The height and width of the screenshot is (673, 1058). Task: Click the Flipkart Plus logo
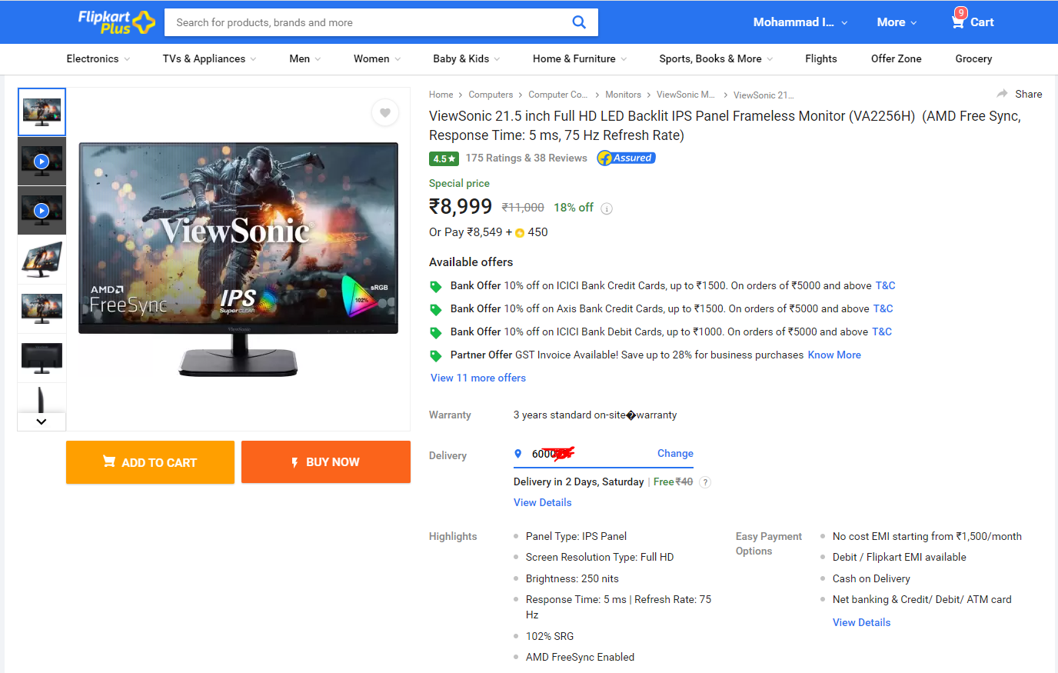[116, 22]
